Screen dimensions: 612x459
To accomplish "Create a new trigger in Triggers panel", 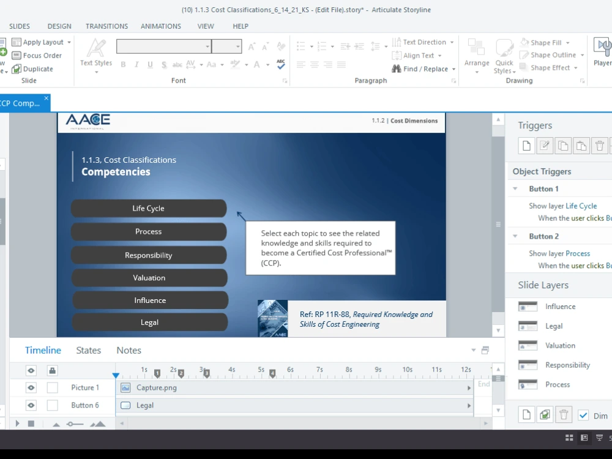I will [526, 146].
